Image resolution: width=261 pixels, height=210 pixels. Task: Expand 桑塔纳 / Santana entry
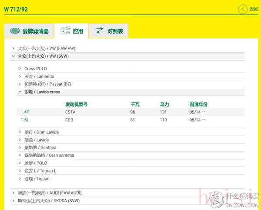coord(40,148)
